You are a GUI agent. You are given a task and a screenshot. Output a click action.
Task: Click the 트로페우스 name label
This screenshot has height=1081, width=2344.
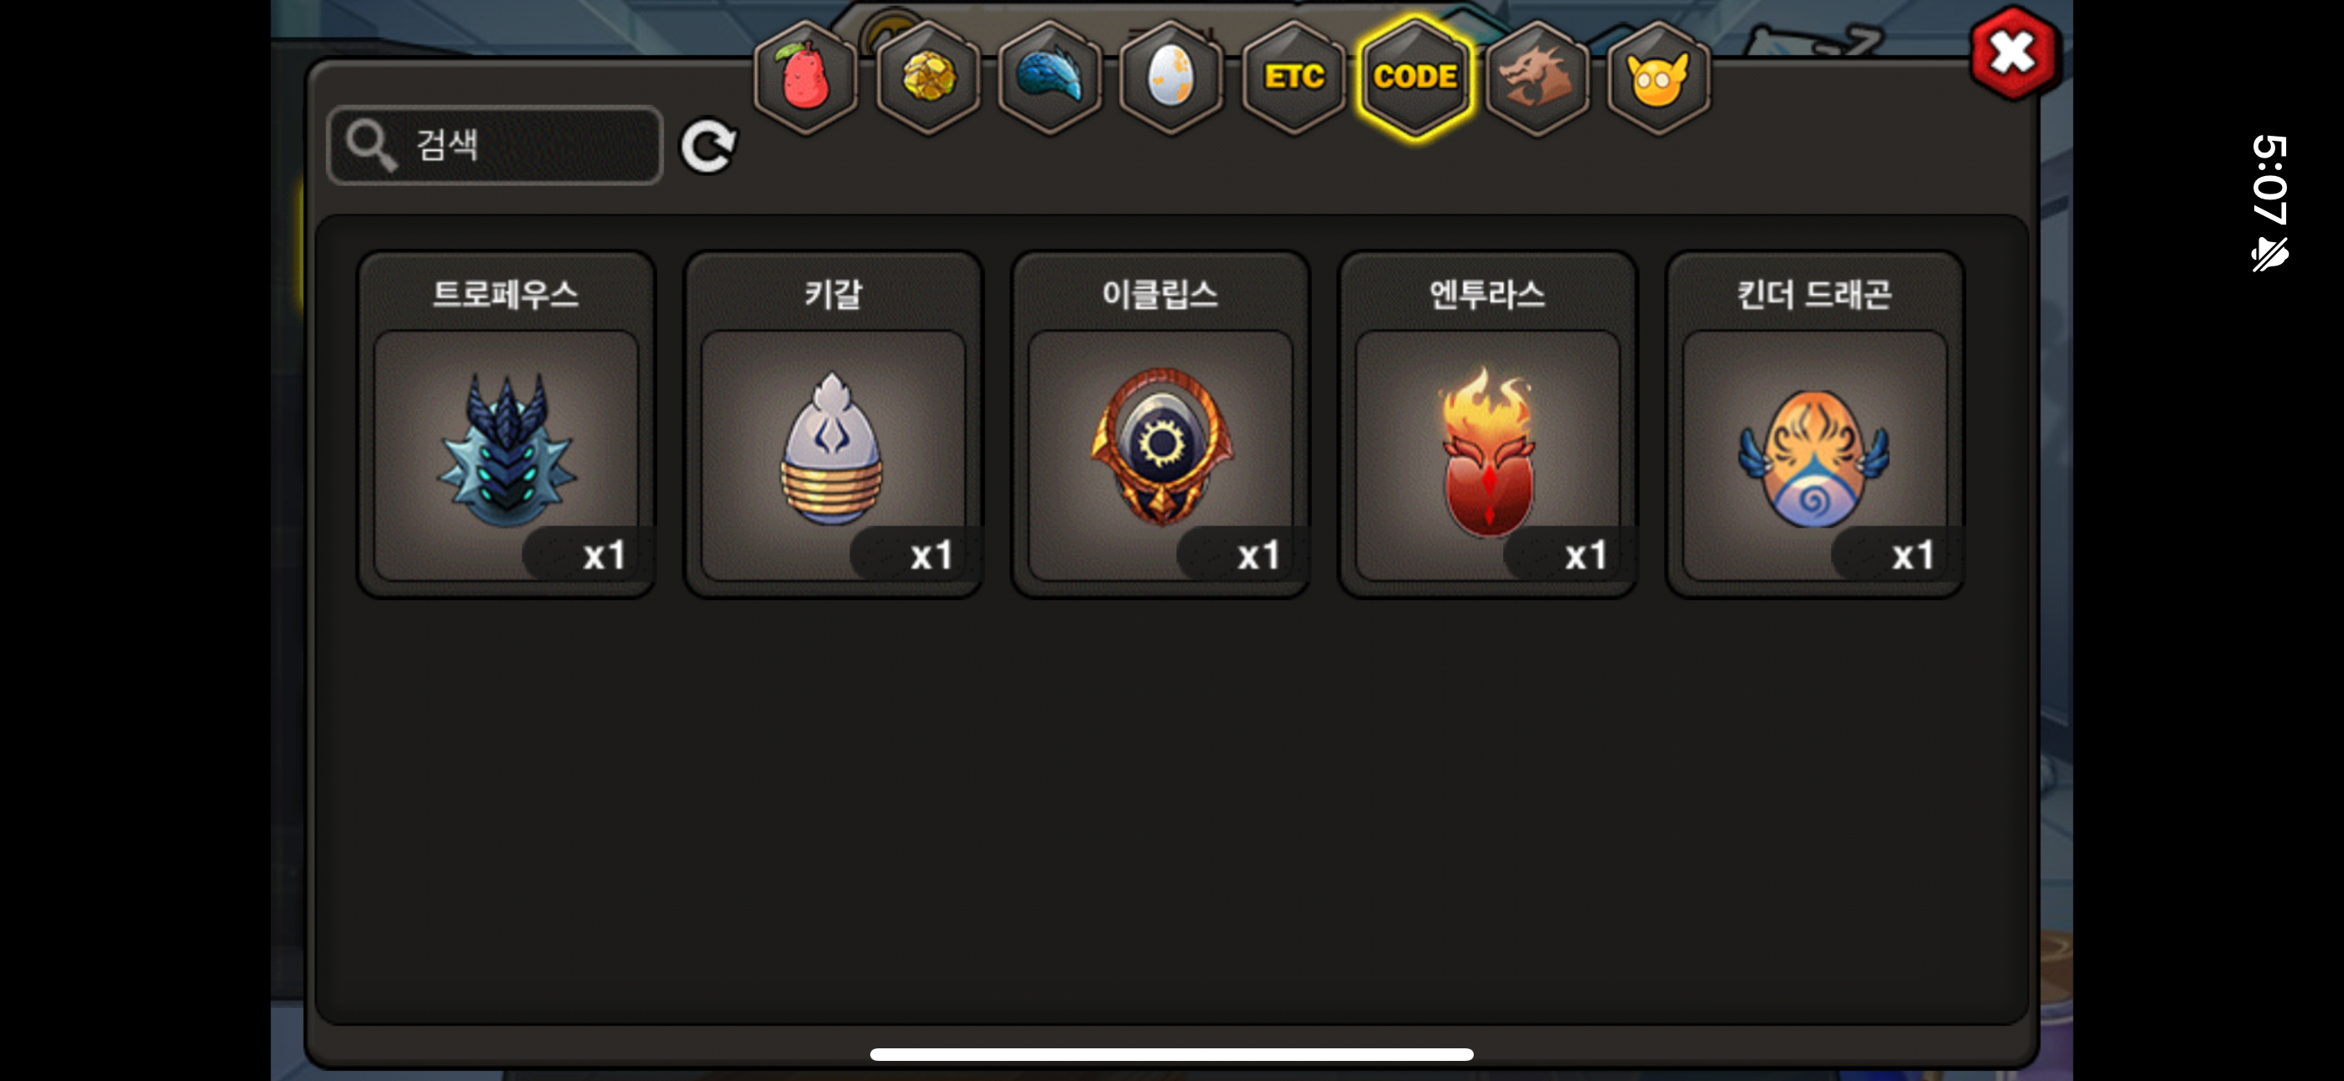[x=506, y=294]
